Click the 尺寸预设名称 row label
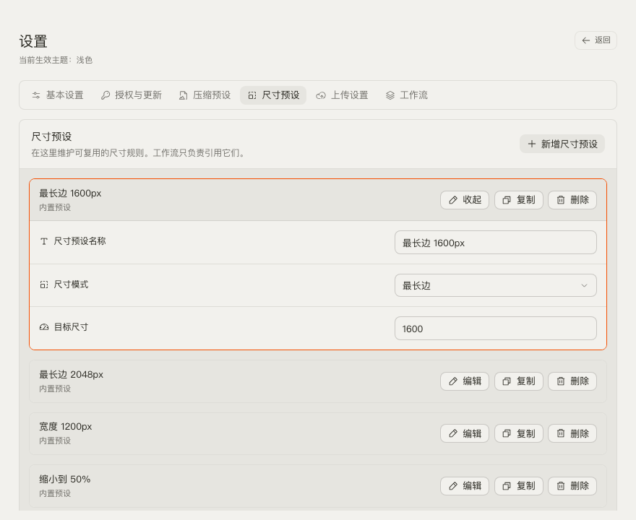The image size is (636, 520). click(x=79, y=241)
